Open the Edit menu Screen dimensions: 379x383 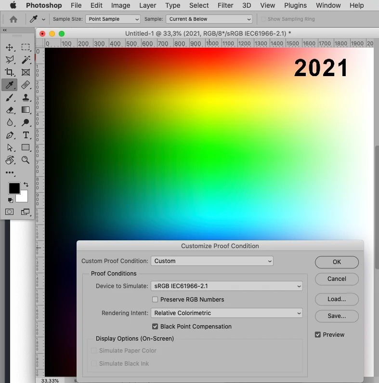(96, 5)
